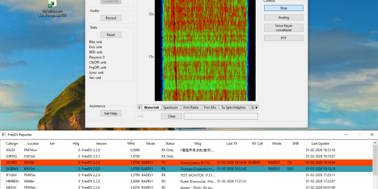Select the Frm Mic tab
This screenshot has width=378, height=189.
click(210, 108)
